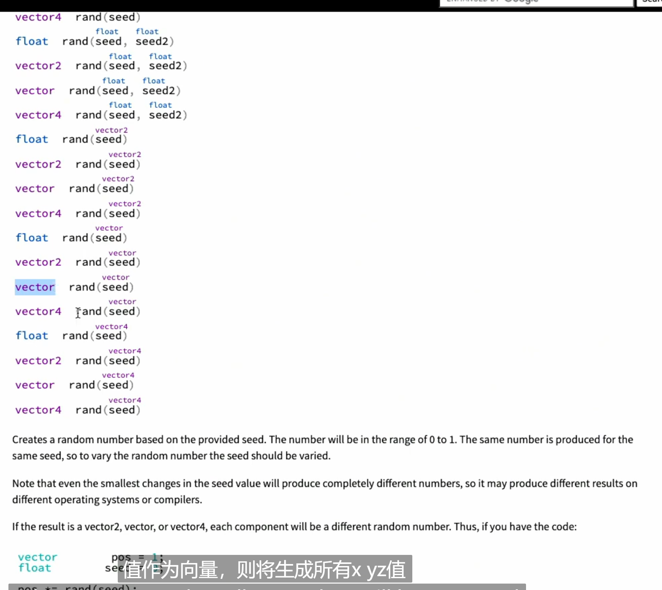Click float keyword in the seed code example
Screen dimensions: 662x590
34,568
